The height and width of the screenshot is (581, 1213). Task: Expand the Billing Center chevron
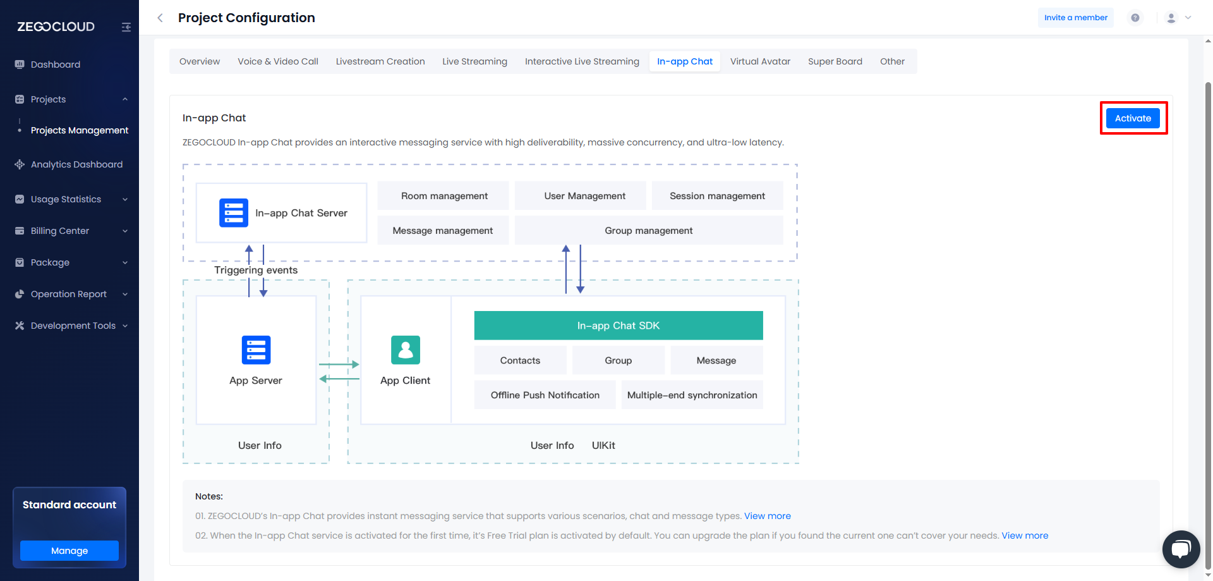pos(125,231)
